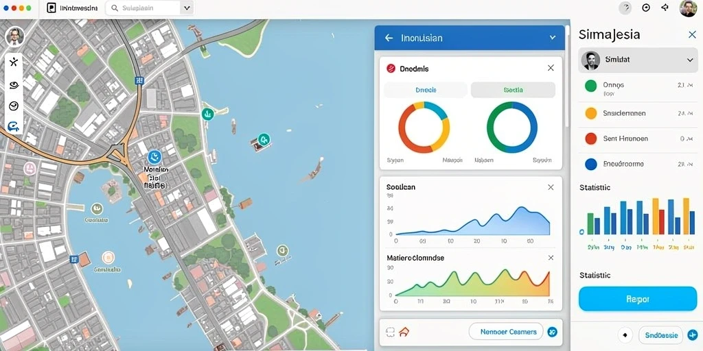Toggle the green Onngs category dot
This screenshot has width=703, height=351.
tap(591, 86)
